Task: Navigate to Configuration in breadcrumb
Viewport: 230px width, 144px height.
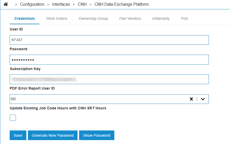Action: (32, 4)
